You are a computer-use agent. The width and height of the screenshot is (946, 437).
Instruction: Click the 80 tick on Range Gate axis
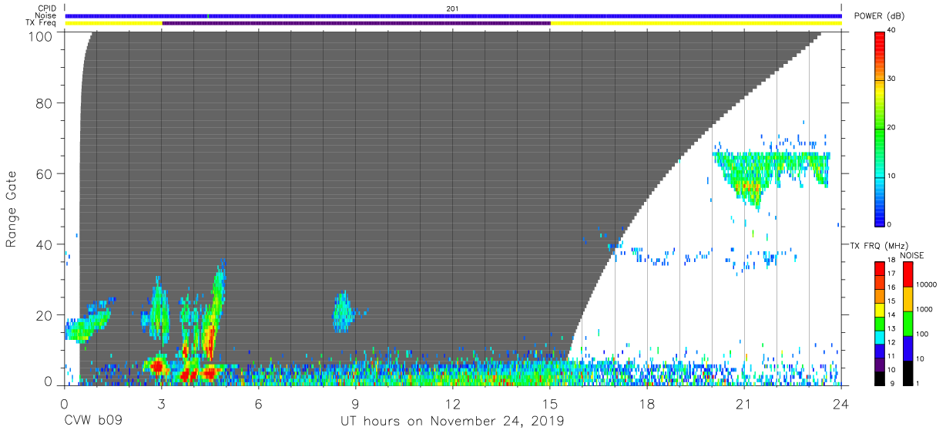45,103
